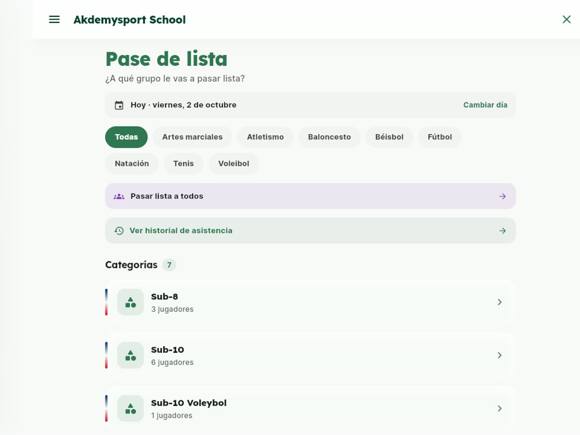Close the attendance screen with X
The width and height of the screenshot is (580, 435).
click(x=566, y=19)
